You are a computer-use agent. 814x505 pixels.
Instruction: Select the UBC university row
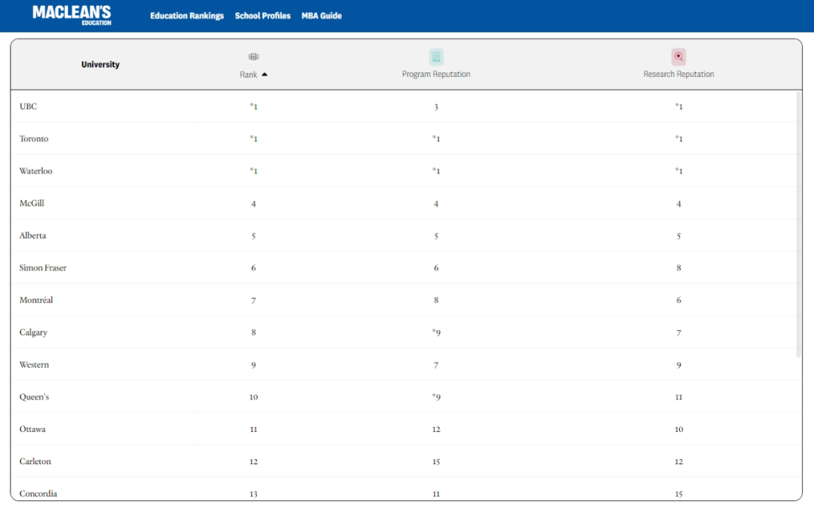[28, 106]
